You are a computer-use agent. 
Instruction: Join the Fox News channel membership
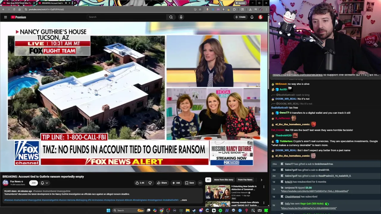(x=34, y=183)
